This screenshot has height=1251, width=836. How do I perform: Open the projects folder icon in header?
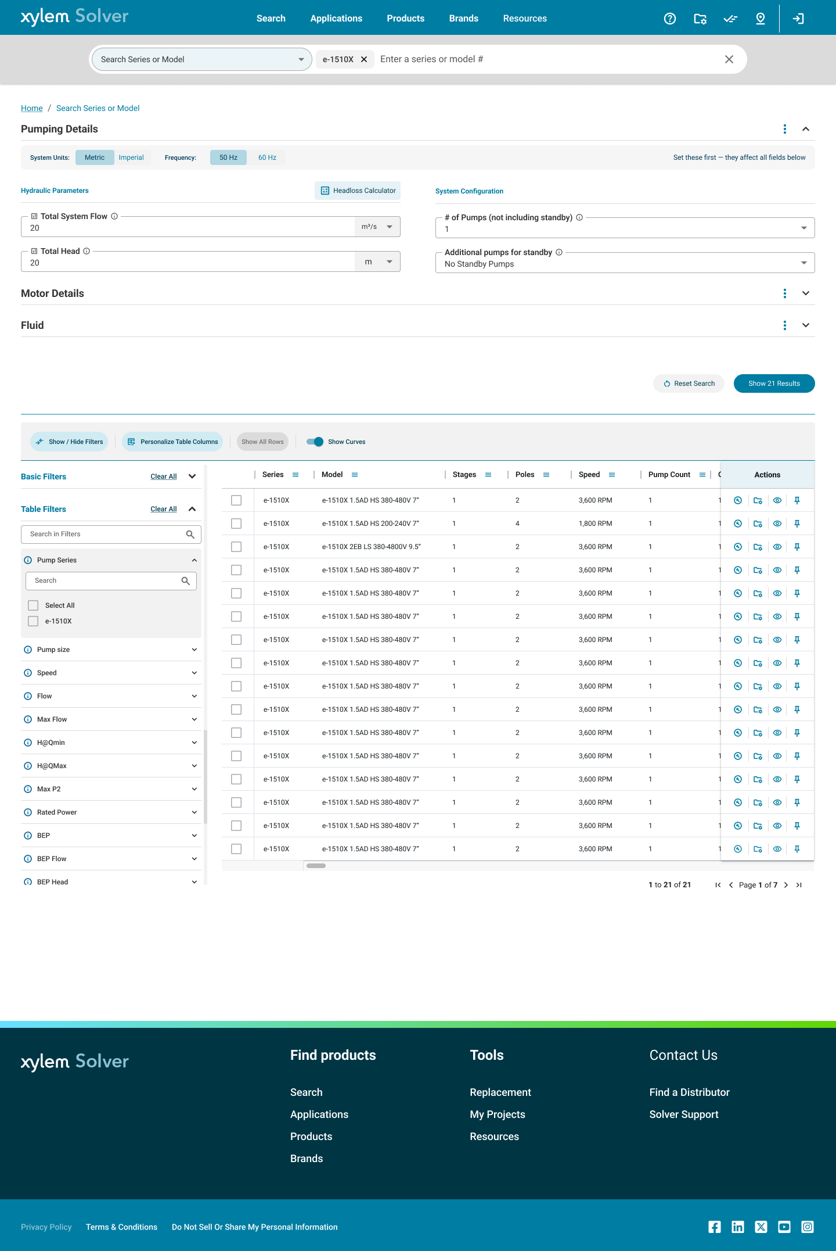[700, 19]
